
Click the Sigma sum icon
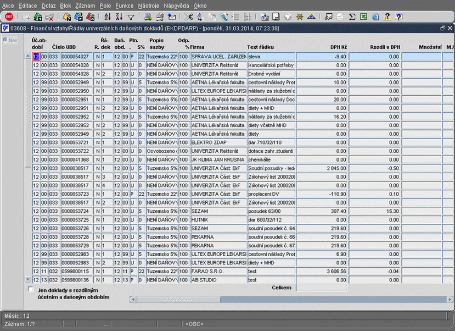pos(352,17)
